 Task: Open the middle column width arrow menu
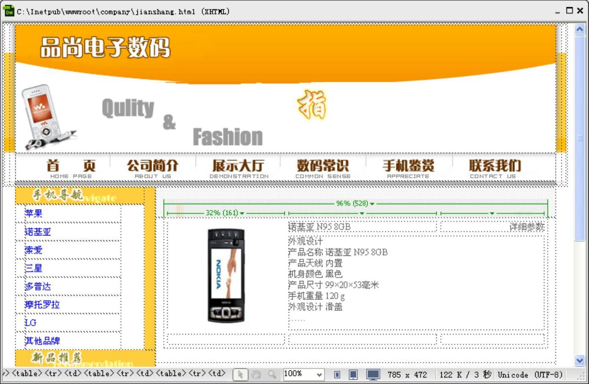(x=362, y=213)
